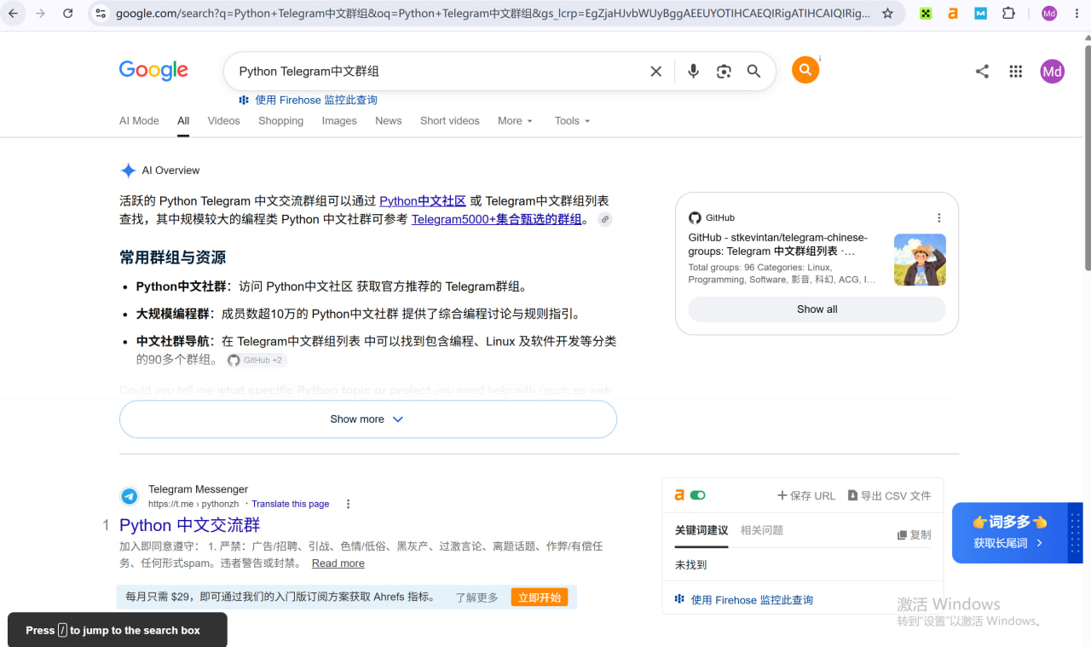The height and width of the screenshot is (647, 1091).
Task: Bookmark this page with the star icon
Action: coord(887,14)
